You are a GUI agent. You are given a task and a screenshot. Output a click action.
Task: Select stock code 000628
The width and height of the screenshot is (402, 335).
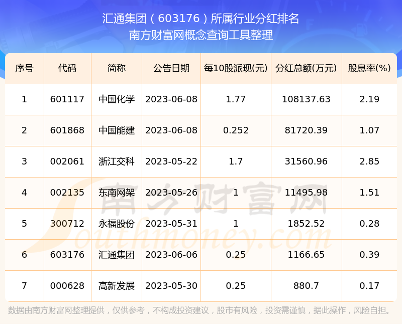click(67, 286)
